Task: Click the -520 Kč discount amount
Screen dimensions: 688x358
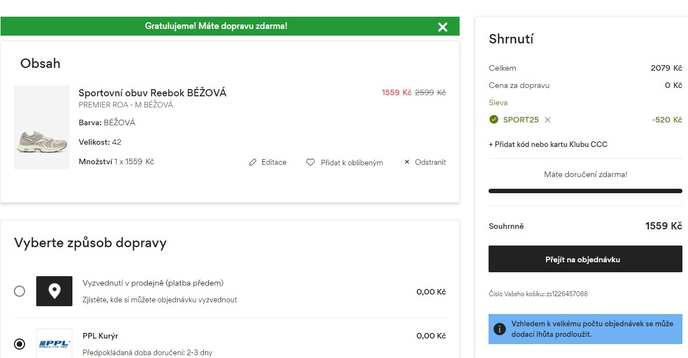Action: (667, 120)
